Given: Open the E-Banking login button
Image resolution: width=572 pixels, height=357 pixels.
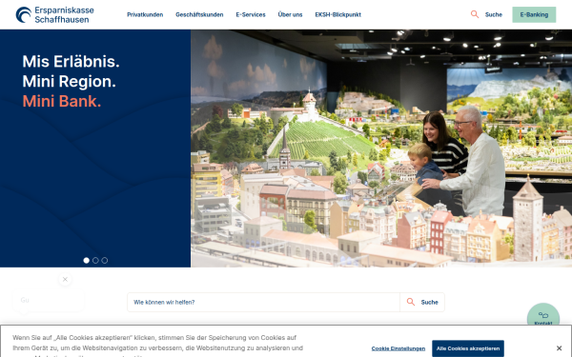Looking at the screenshot, I should click(534, 14).
